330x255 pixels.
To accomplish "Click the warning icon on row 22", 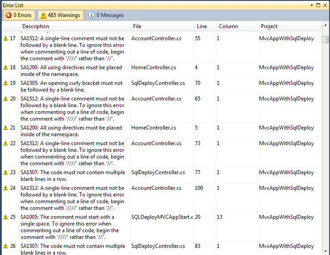I will tap(5, 143).
